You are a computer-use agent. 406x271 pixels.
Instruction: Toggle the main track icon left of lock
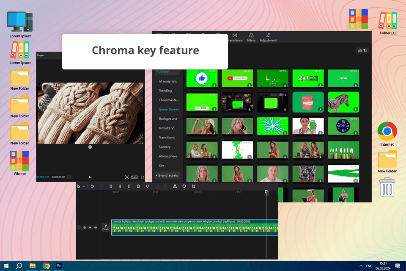[x=79, y=227]
